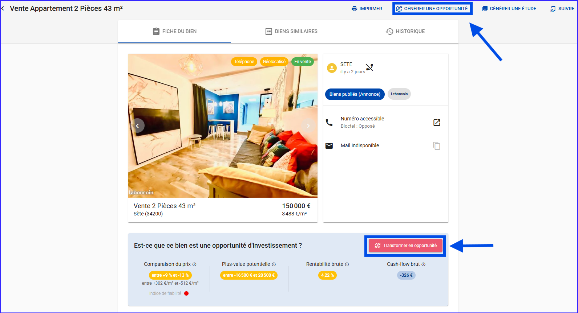Go back using the arrow beside the title
The height and width of the screenshot is (313, 578).
pyautogui.click(x=3, y=8)
